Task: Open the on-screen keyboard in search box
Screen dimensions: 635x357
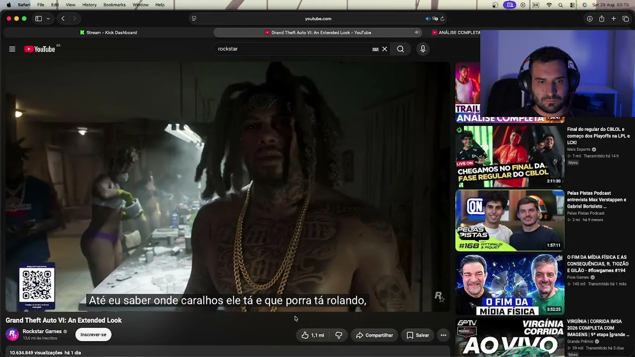Action: [x=376, y=49]
